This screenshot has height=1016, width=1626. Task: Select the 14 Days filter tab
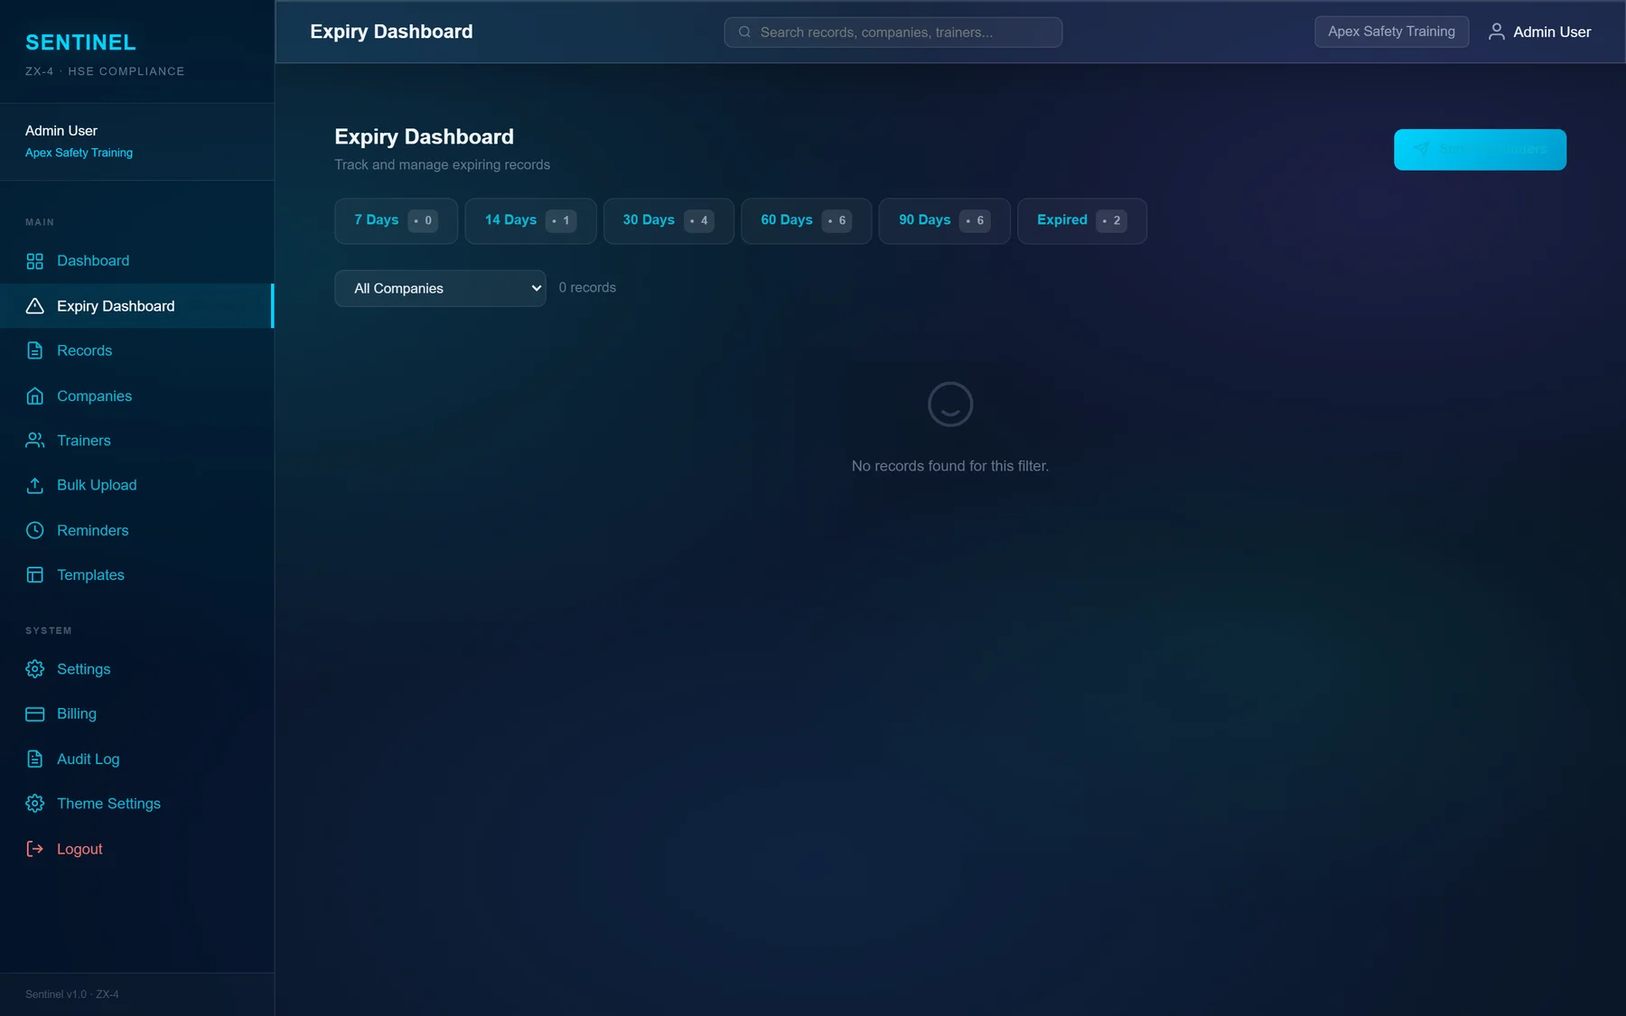pyautogui.click(x=530, y=220)
